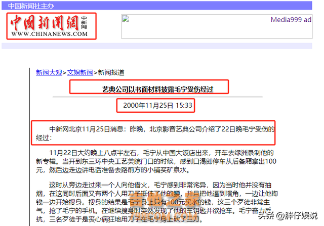Click the line ending 三名歹徒于是丧心病狂地用刀子
This screenshot has height=226, width=324.
click(x=119, y=219)
